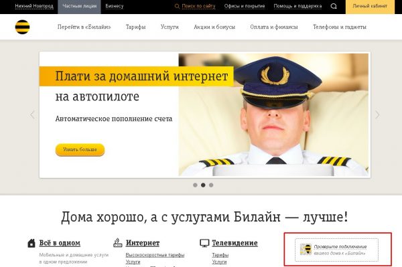The image size is (402, 267).
Task: Click the bee map icon in connection check box
Action: (x=306, y=250)
